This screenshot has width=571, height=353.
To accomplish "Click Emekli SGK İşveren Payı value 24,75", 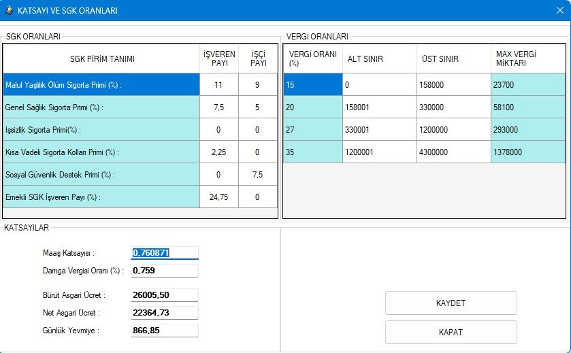I will (x=218, y=197).
